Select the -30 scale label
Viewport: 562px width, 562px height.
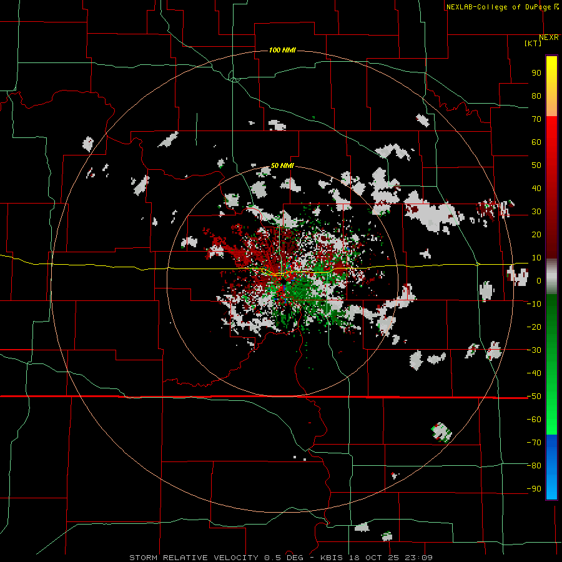pyautogui.click(x=534, y=350)
